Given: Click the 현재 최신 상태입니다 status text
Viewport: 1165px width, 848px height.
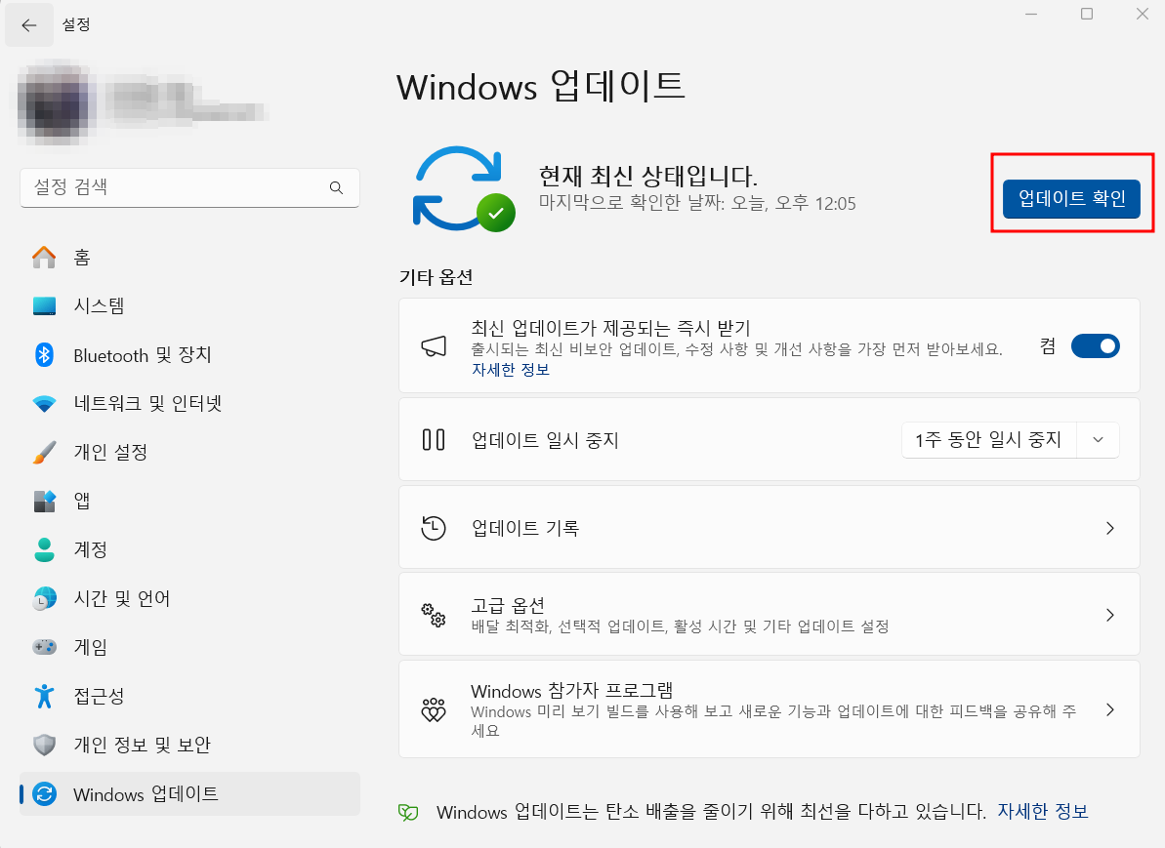Looking at the screenshot, I should pyautogui.click(x=647, y=176).
